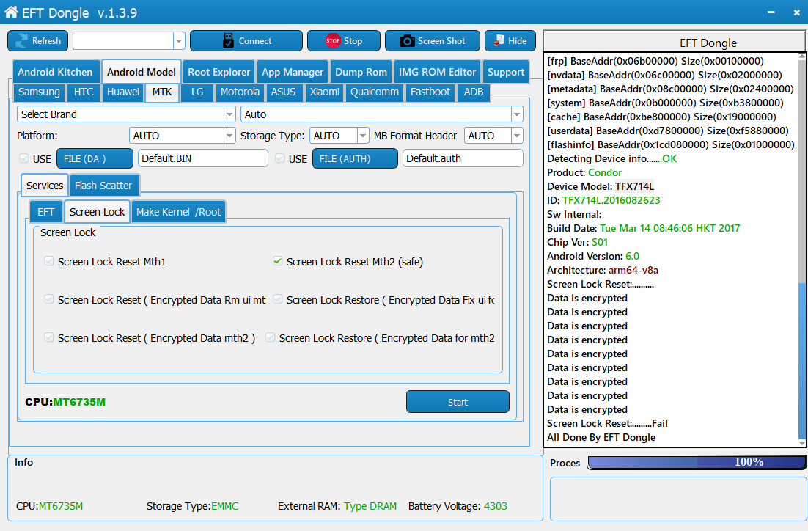Screen dimensions: 808x531
Task: Click the red STOP sign icon
Action: [x=333, y=41]
